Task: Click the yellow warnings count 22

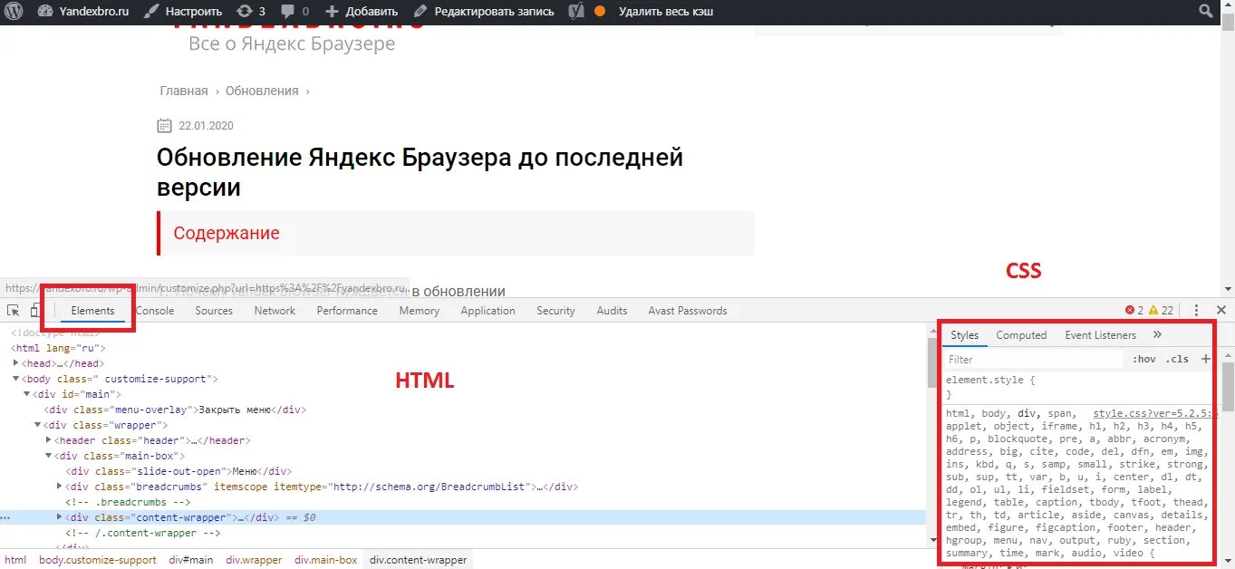Action: tap(1161, 310)
